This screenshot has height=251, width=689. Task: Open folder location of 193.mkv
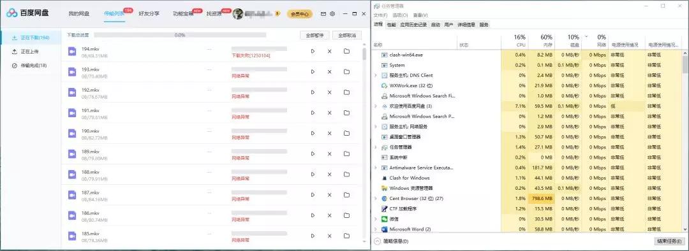coord(346,71)
